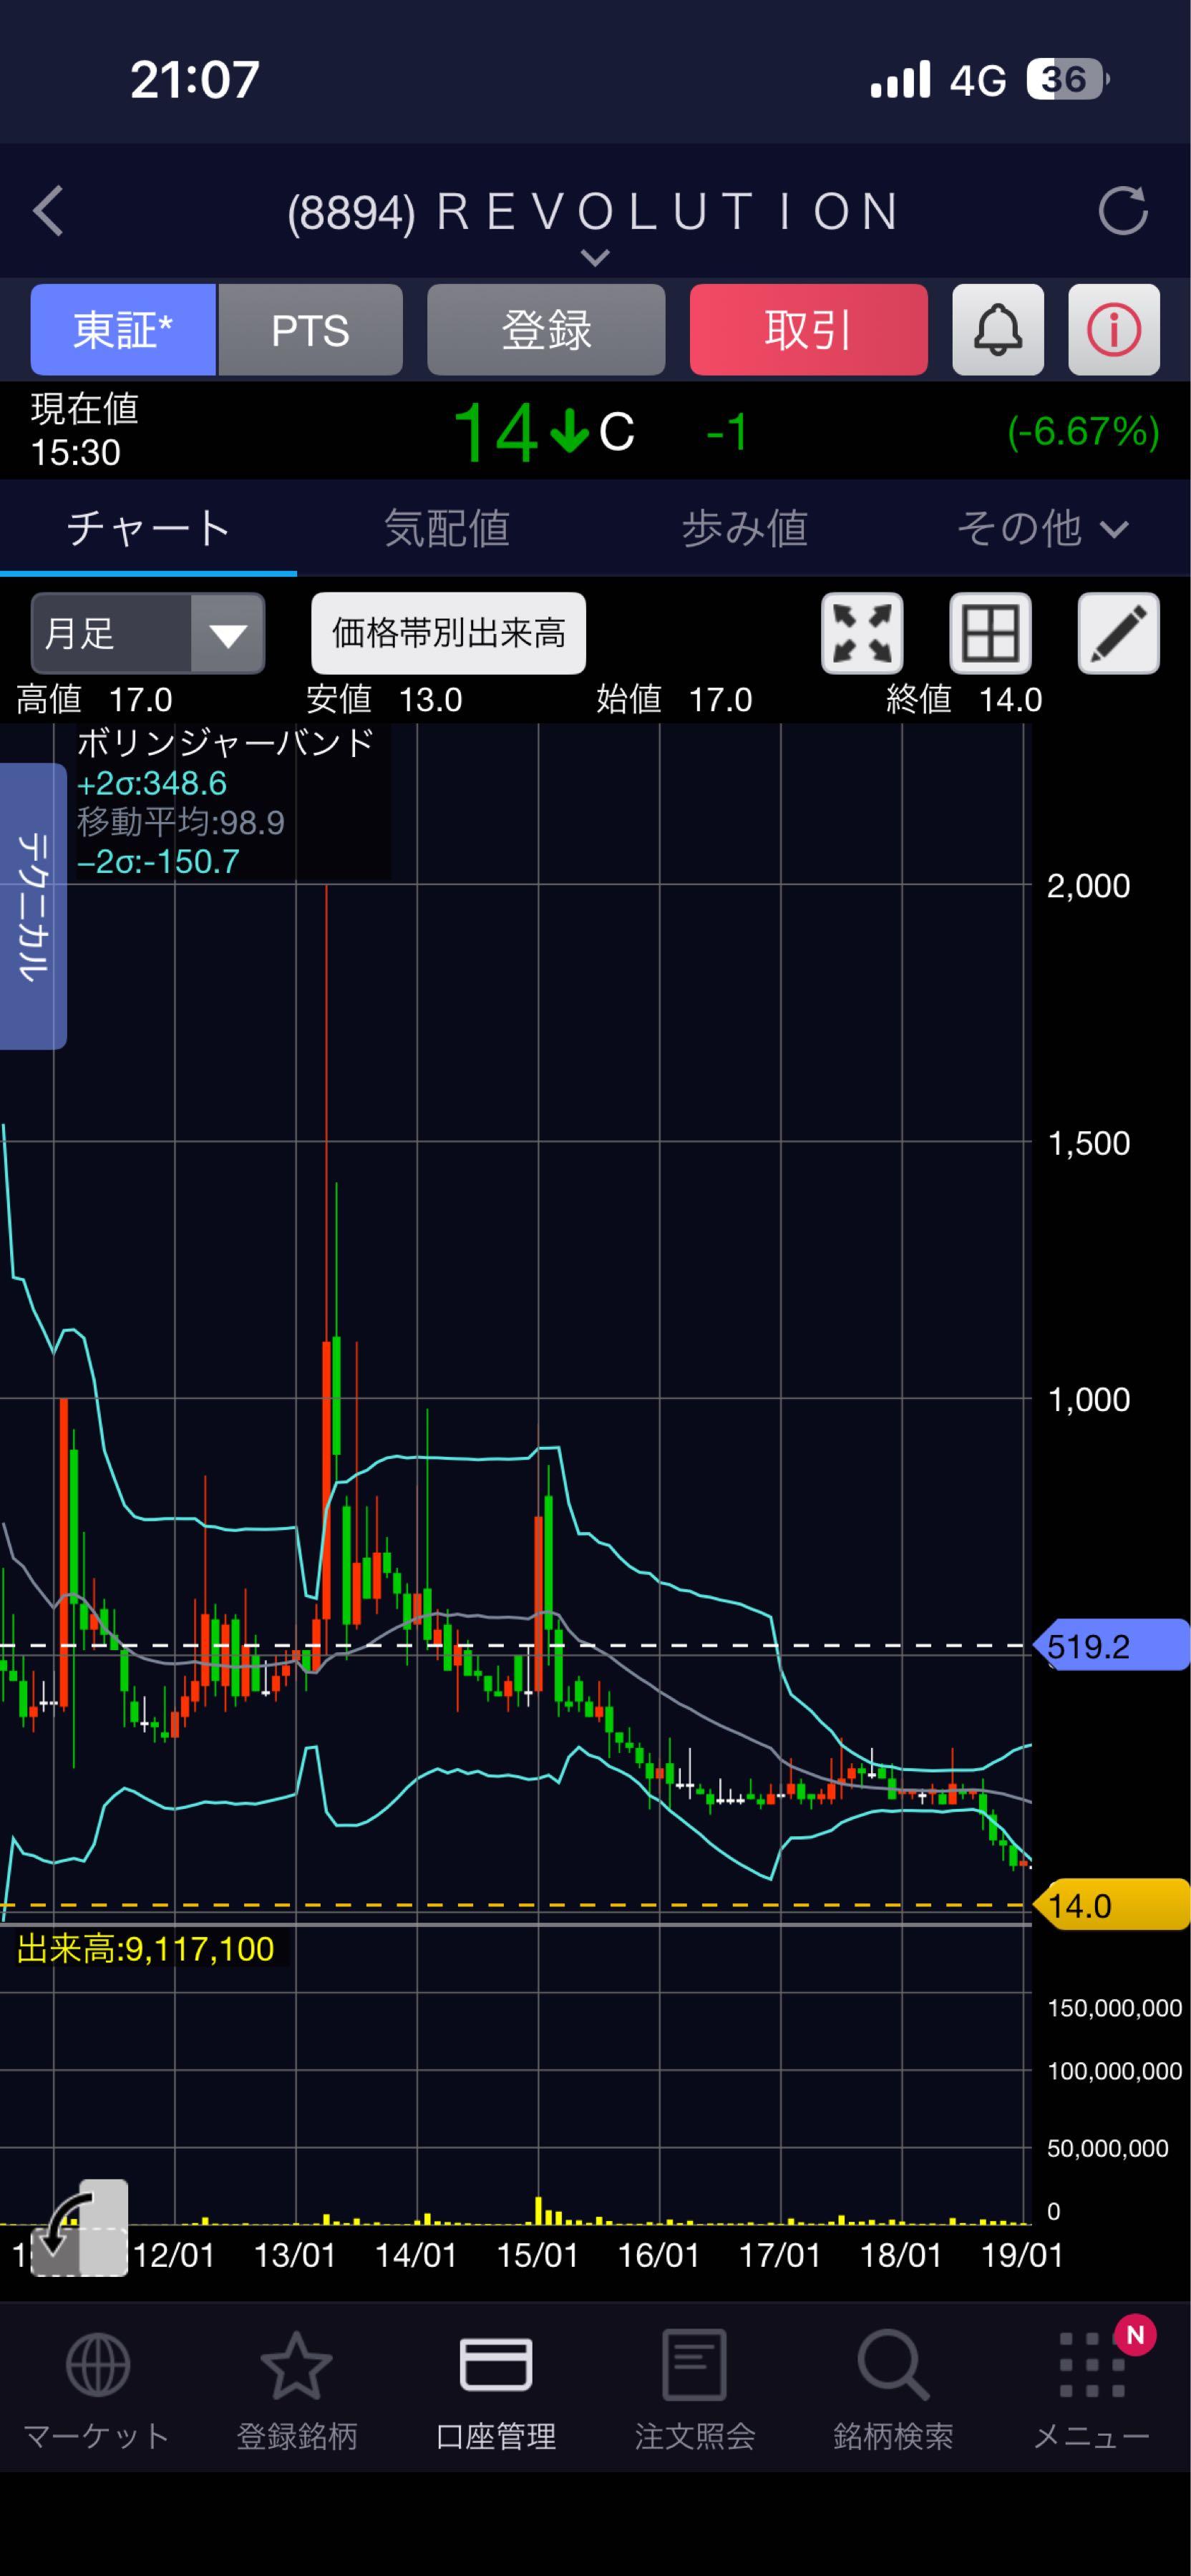The image size is (1191, 2576).
Task: Open the 月足 period dropdown
Action: point(148,633)
